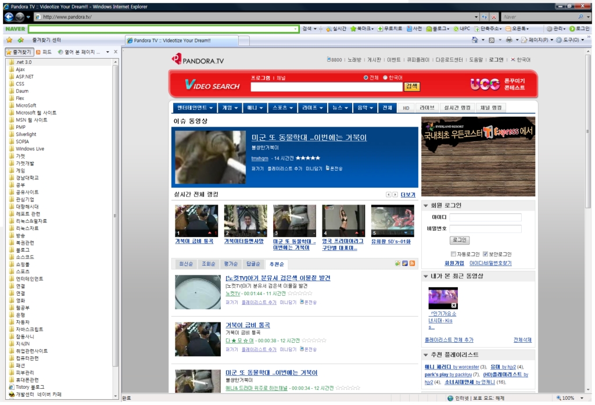Open Favorites Center star icon
The width and height of the screenshot is (595, 405).
pos(9,40)
